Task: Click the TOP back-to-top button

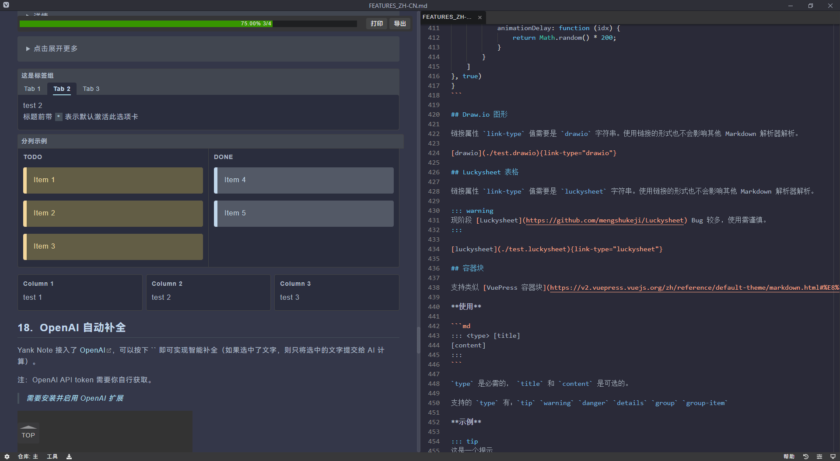Action: point(28,433)
